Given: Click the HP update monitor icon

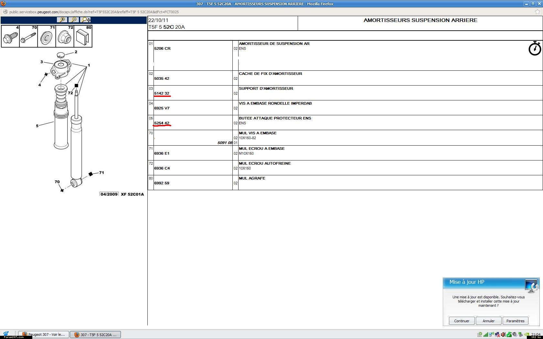Looking at the screenshot, I should pos(531,286).
